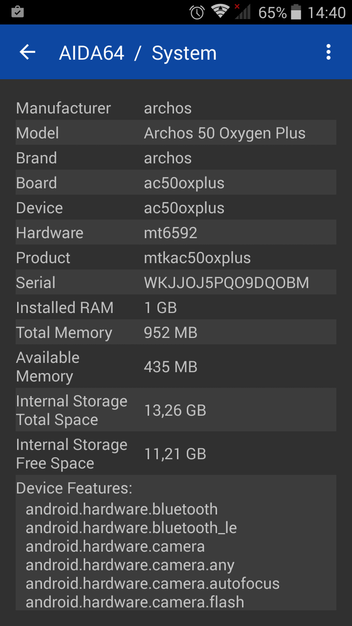352x626 pixels.
Task: Tap Internal Storage Free Space row
Action: 176,454
